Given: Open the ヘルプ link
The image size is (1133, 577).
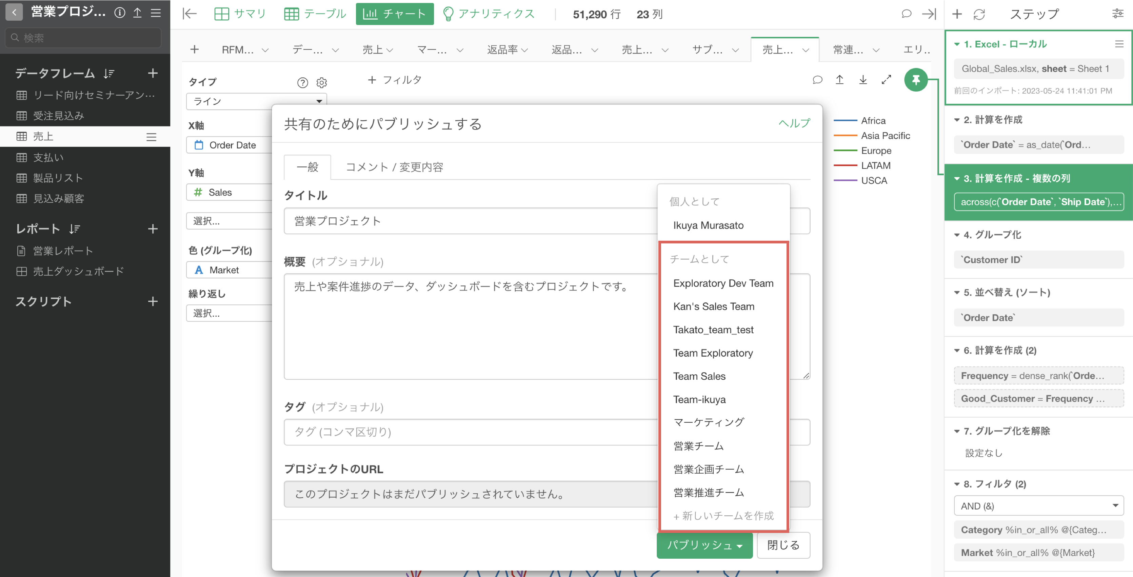Looking at the screenshot, I should click(794, 123).
